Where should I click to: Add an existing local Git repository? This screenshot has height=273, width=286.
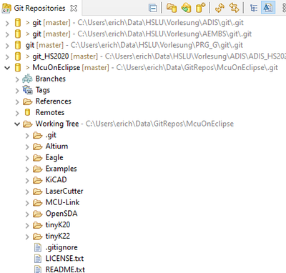click(x=172, y=8)
